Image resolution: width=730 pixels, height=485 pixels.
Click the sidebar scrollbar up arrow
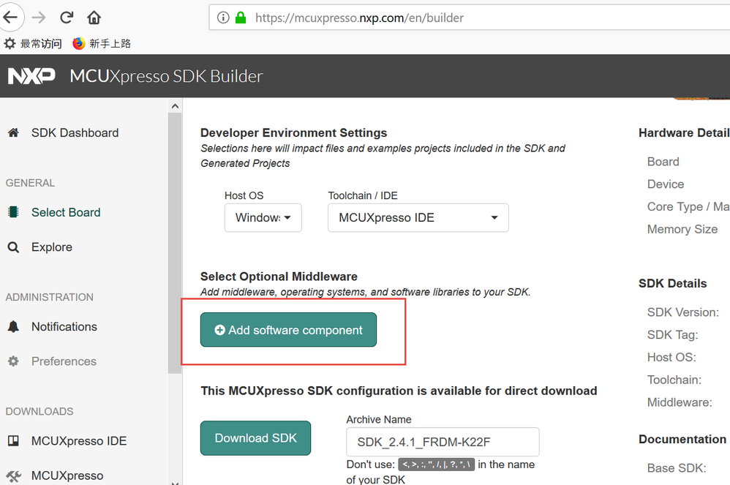click(175, 106)
